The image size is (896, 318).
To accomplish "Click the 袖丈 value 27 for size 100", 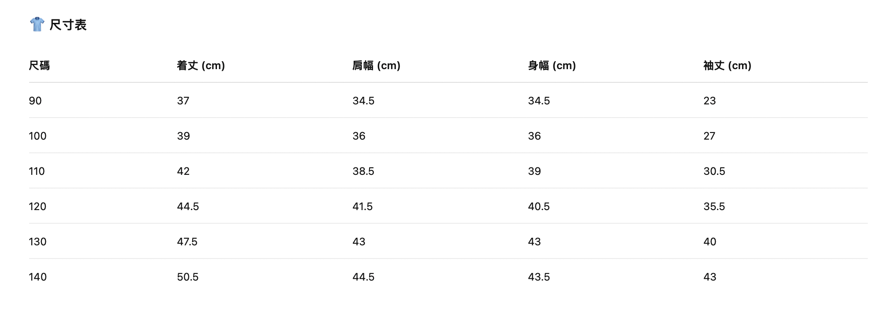I will tap(709, 136).
